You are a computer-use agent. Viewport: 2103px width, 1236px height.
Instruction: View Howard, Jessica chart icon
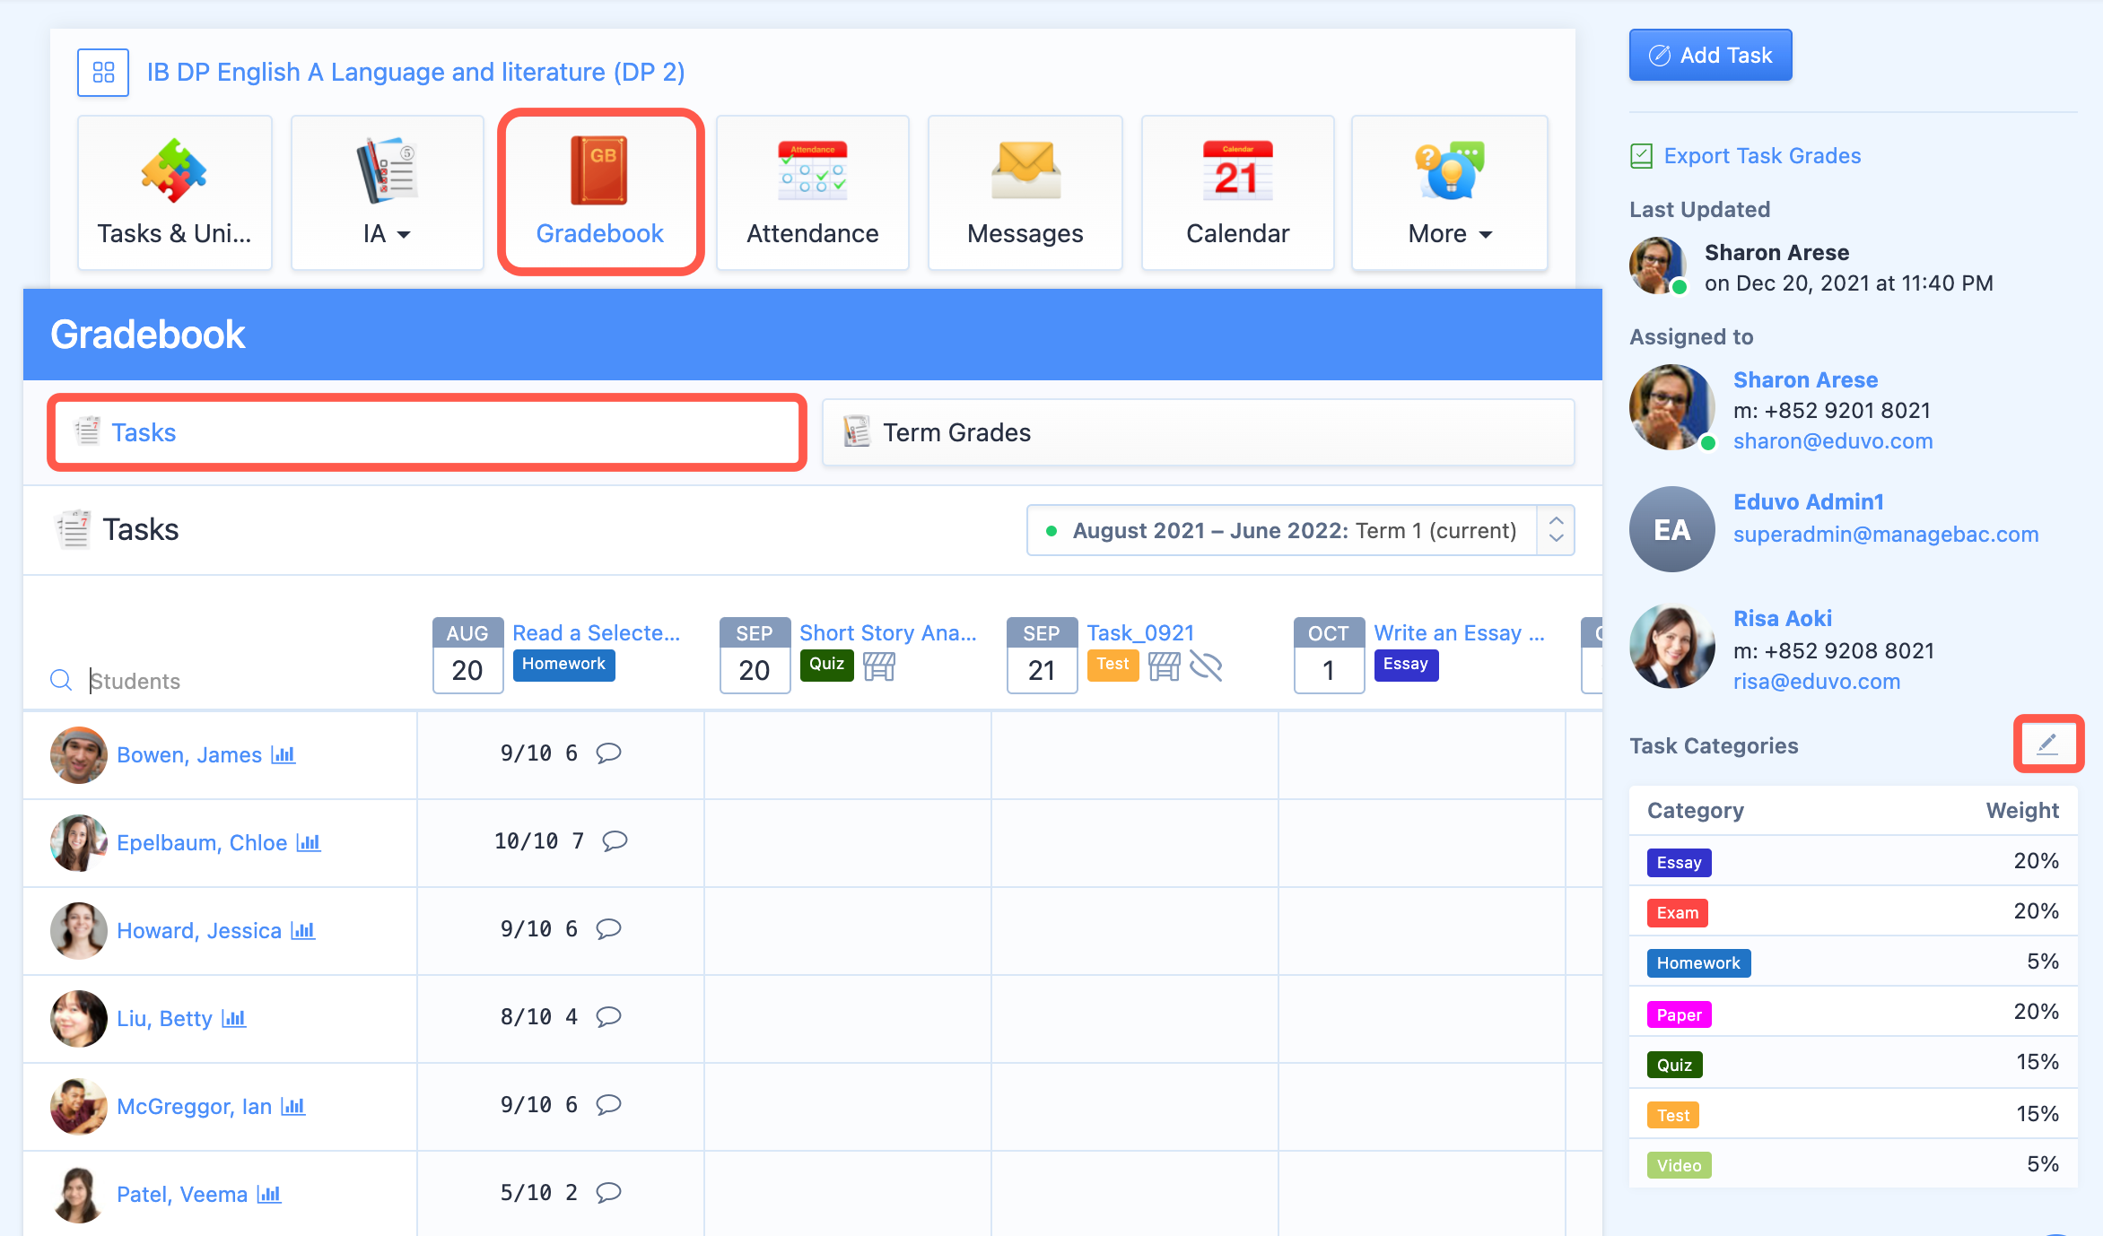pos(303,930)
